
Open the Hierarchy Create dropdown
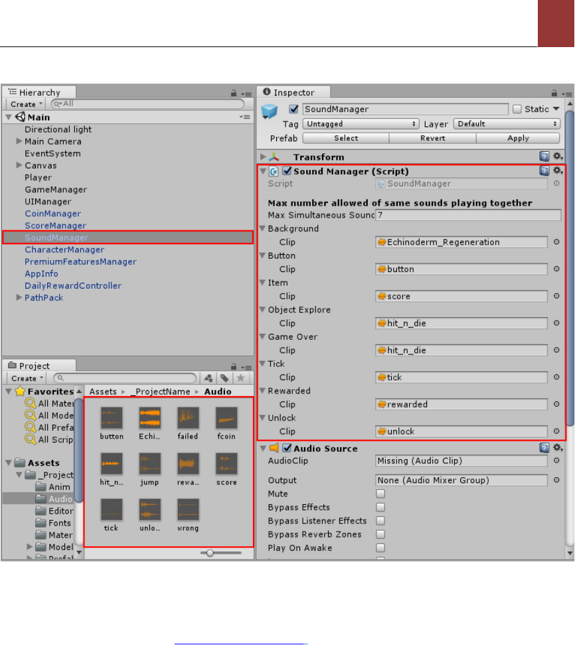pyautogui.click(x=27, y=104)
